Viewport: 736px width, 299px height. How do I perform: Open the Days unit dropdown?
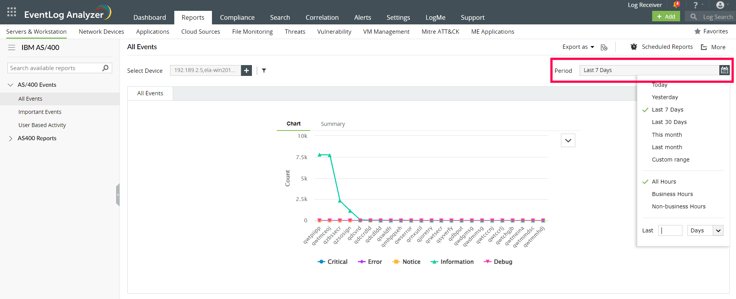click(x=705, y=230)
